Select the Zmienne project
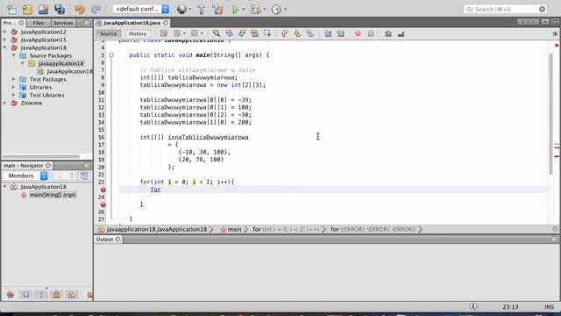The image size is (561, 316). click(x=32, y=103)
